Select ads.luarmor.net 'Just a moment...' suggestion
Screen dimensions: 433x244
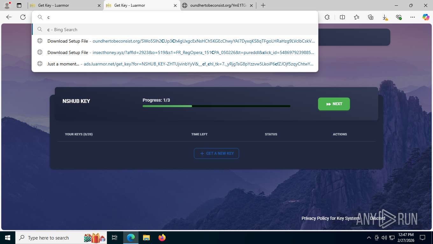(175, 64)
